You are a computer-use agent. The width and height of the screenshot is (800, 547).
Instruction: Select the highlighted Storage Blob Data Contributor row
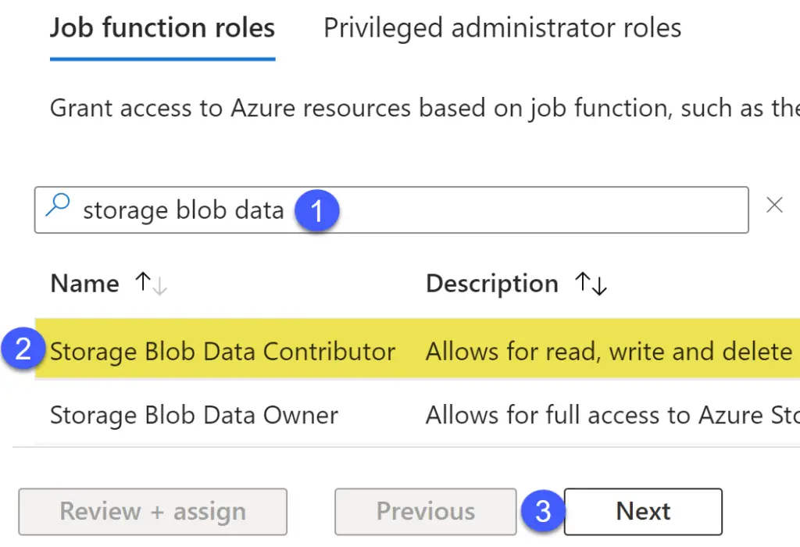[x=223, y=351]
